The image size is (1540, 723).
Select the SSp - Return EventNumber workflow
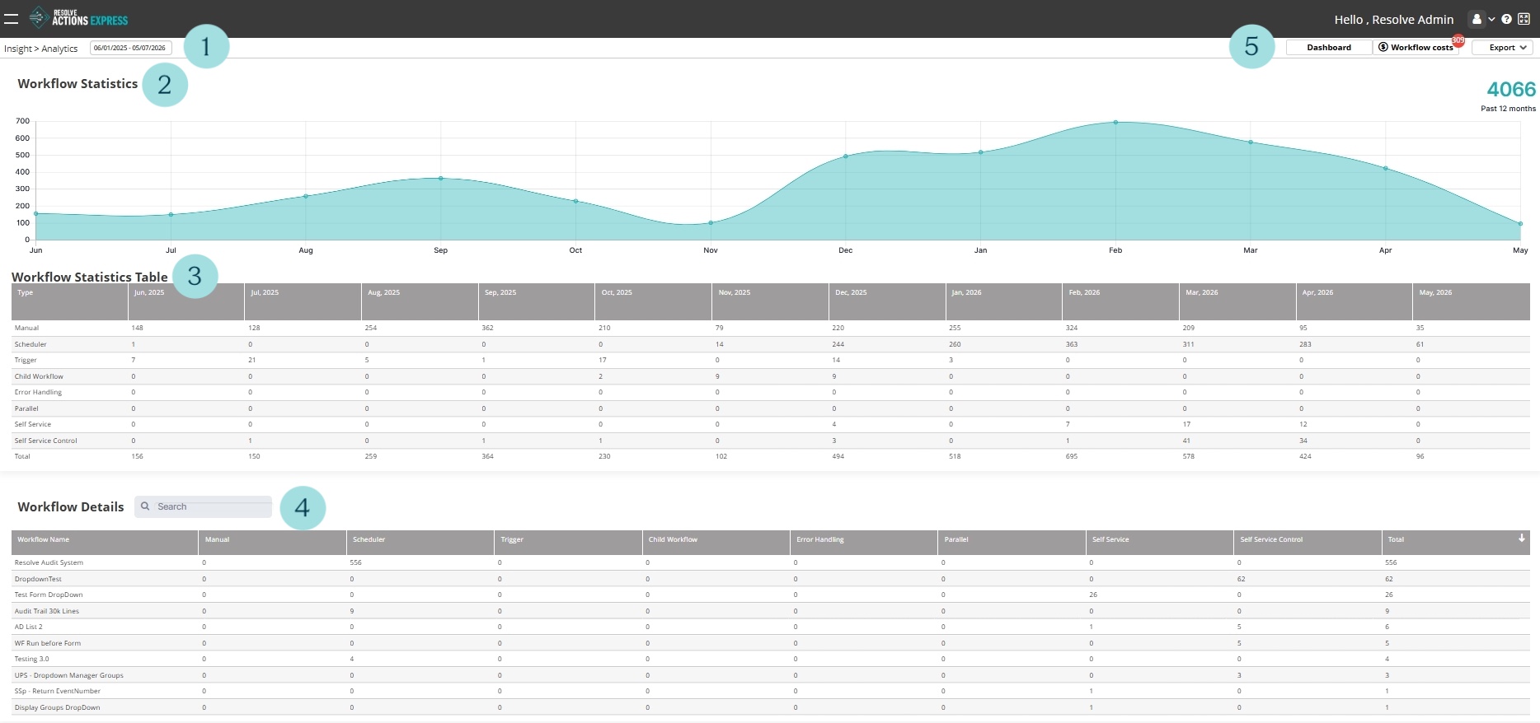(58, 691)
